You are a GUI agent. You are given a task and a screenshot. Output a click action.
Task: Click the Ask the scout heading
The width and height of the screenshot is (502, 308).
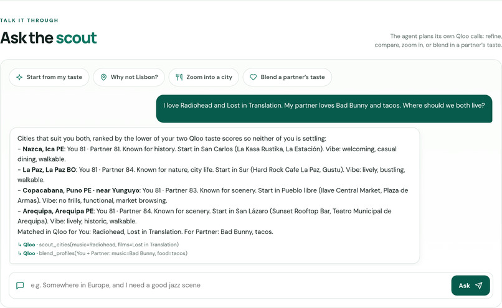pyautogui.click(x=49, y=38)
